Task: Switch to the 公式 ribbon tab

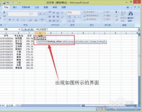Action: coord(37,7)
